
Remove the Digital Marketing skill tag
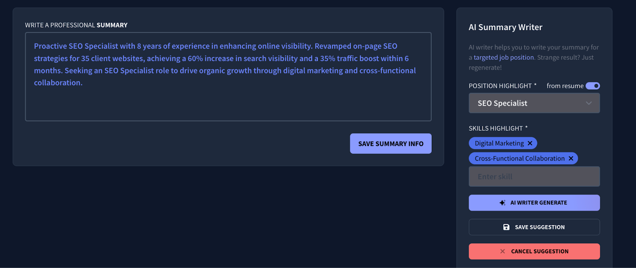point(530,143)
